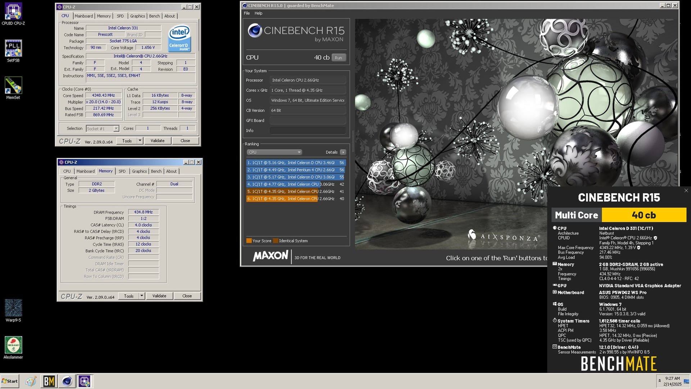Click the CPU section icon in BenchMate panel
Image resolution: width=691 pixels, height=389 pixels.
pos(555,228)
